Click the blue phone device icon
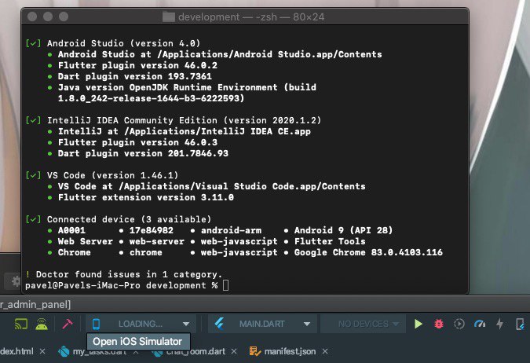The image size is (530, 363). (x=96, y=324)
